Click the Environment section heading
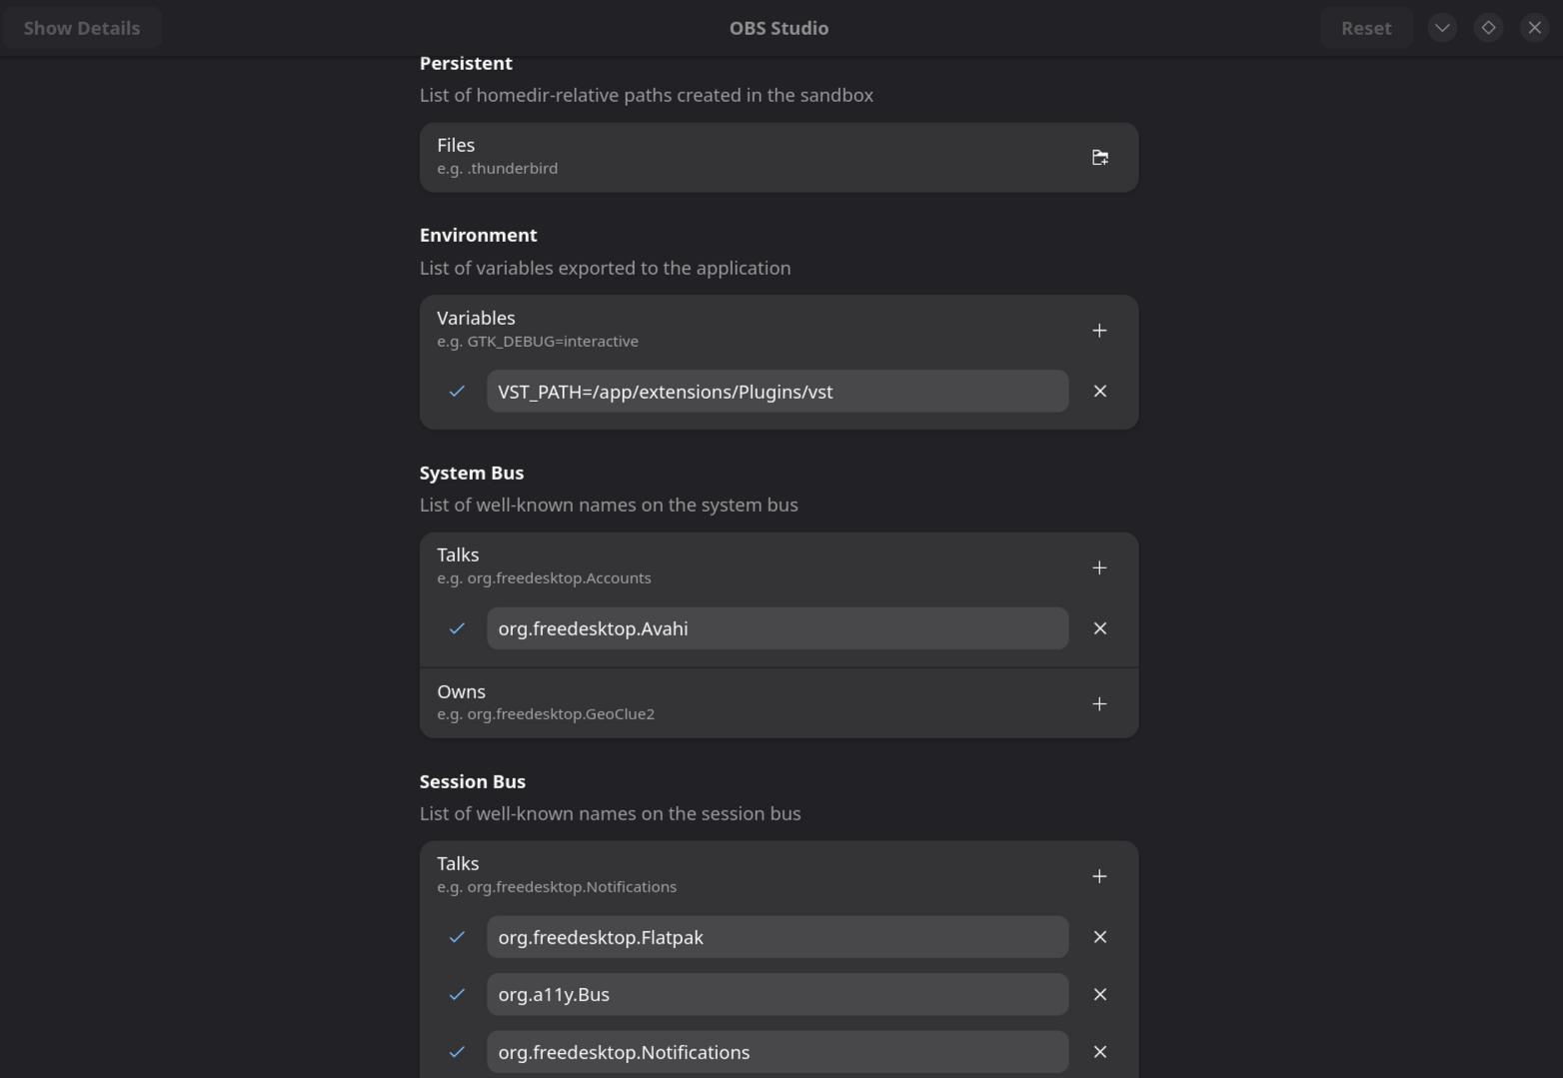 point(479,235)
